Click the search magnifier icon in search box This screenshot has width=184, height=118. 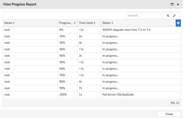168,16
